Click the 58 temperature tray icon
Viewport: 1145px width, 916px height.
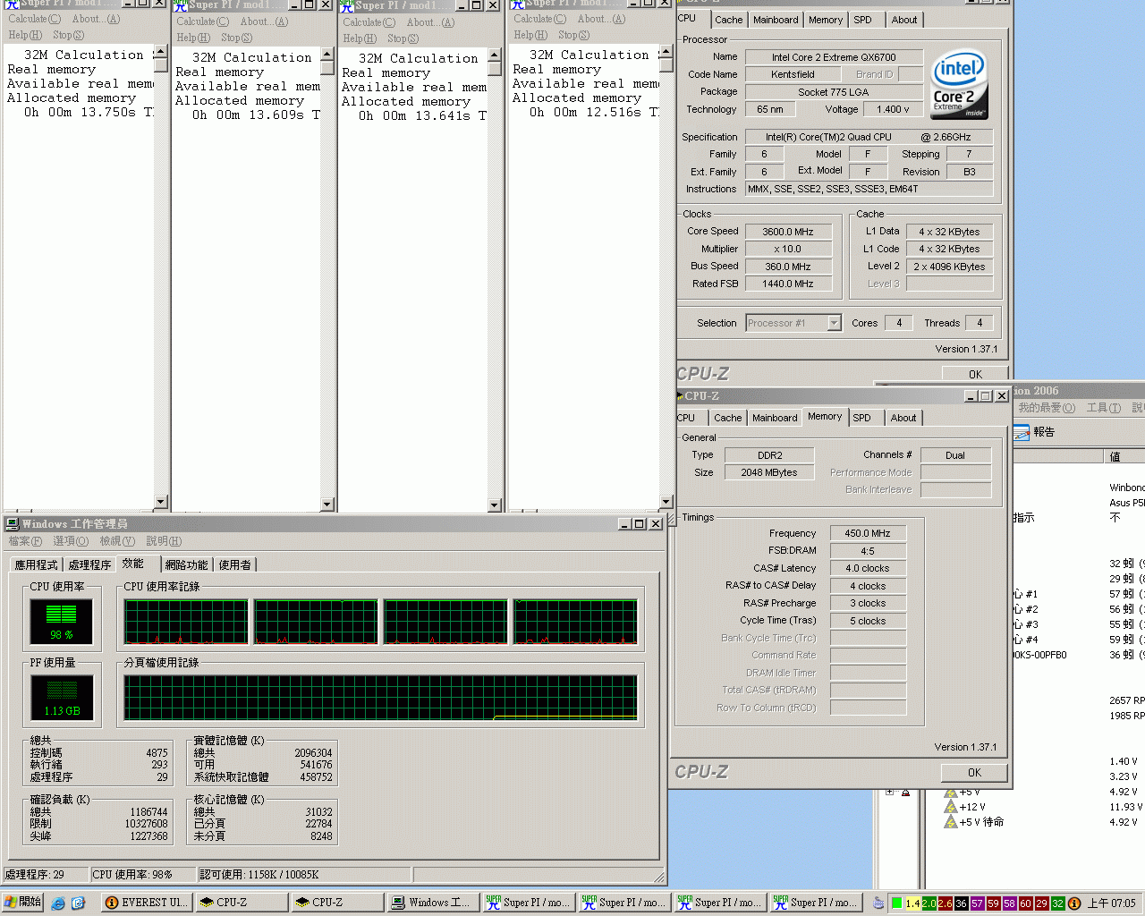tap(1009, 903)
